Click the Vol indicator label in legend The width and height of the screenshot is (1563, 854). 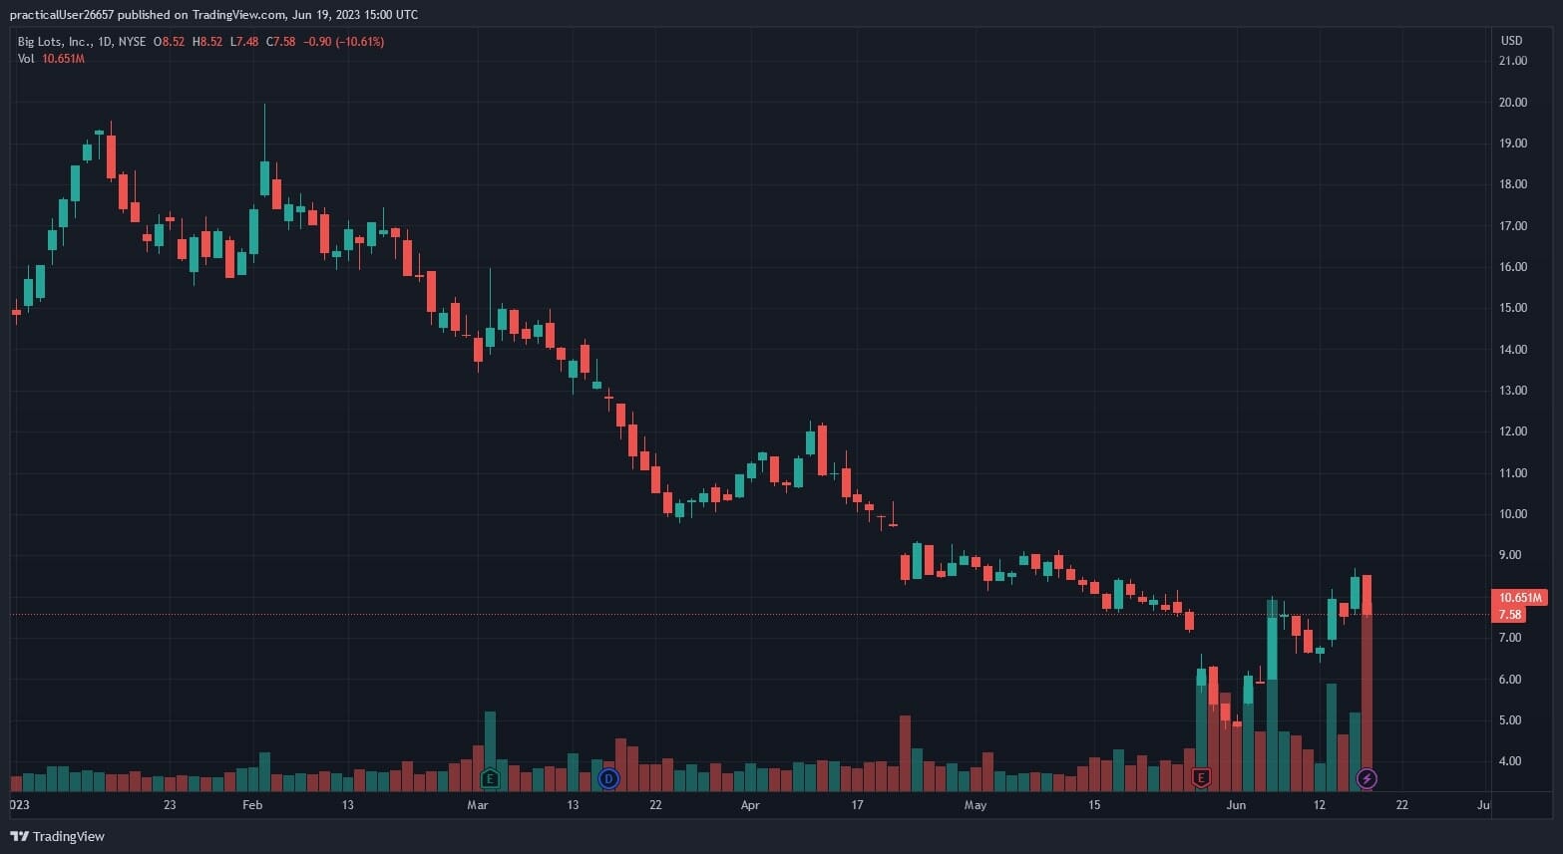(26, 59)
